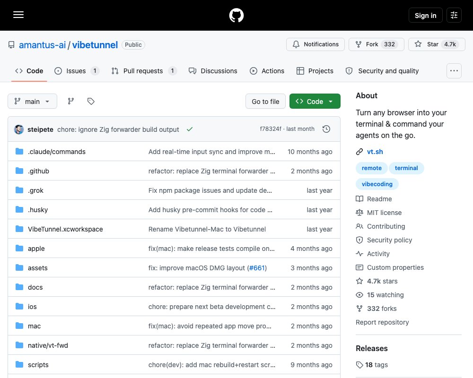The image size is (473, 378).
Task: Open Notifications bell button
Action: pyautogui.click(x=315, y=44)
